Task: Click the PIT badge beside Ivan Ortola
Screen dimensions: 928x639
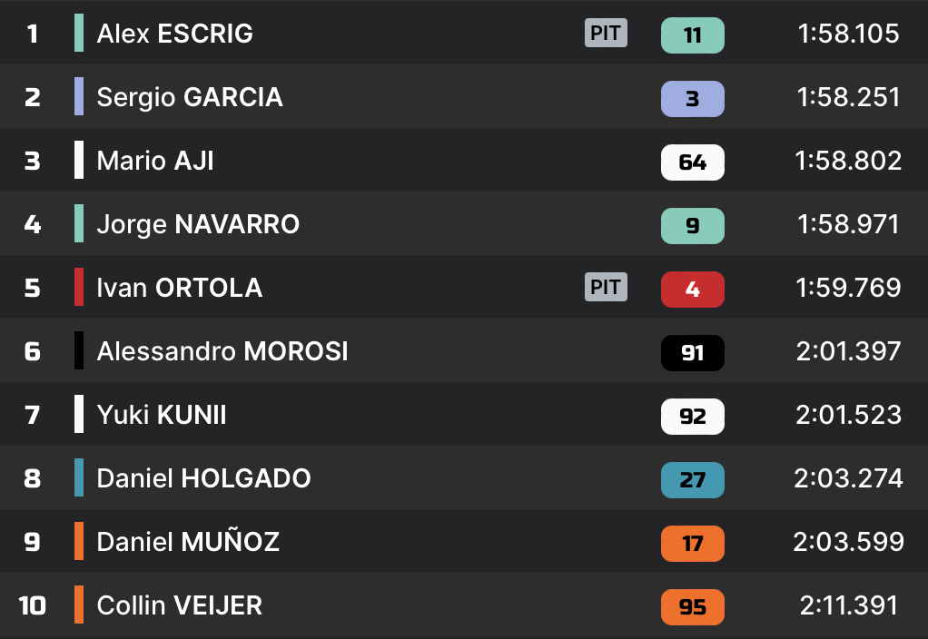Action: click(606, 288)
